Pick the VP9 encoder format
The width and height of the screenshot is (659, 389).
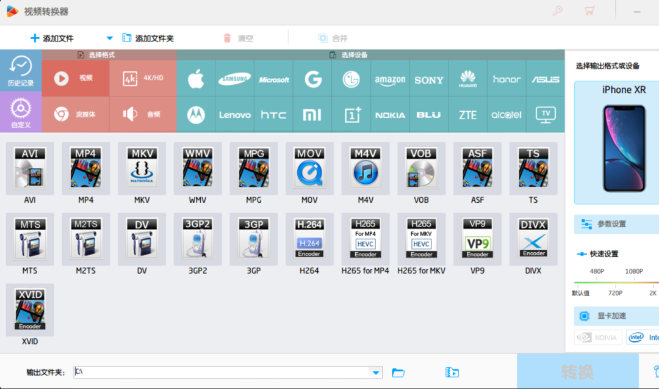(x=477, y=239)
